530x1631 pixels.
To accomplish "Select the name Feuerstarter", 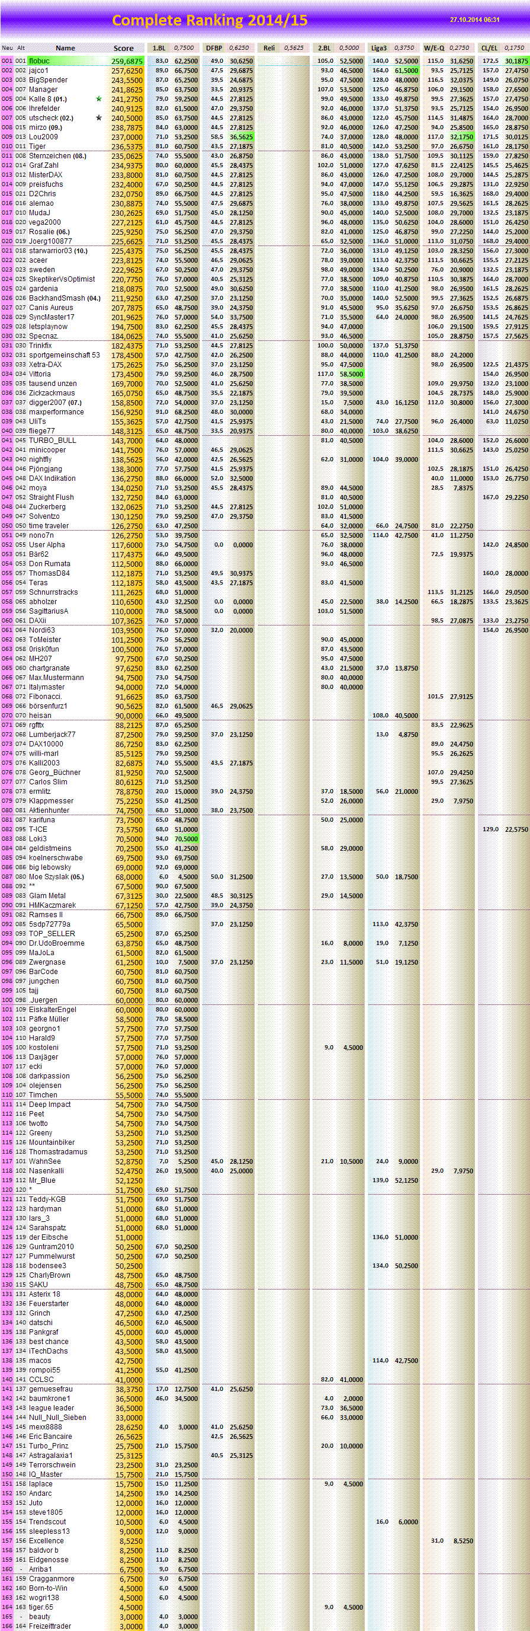I will (x=49, y=1304).
